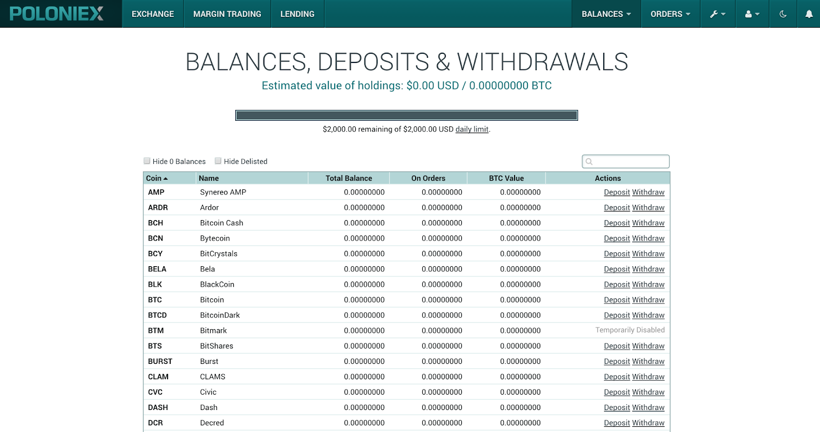The height and width of the screenshot is (432, 820).
Task: Click Deposit for BitShares
Action: [617, 345]
